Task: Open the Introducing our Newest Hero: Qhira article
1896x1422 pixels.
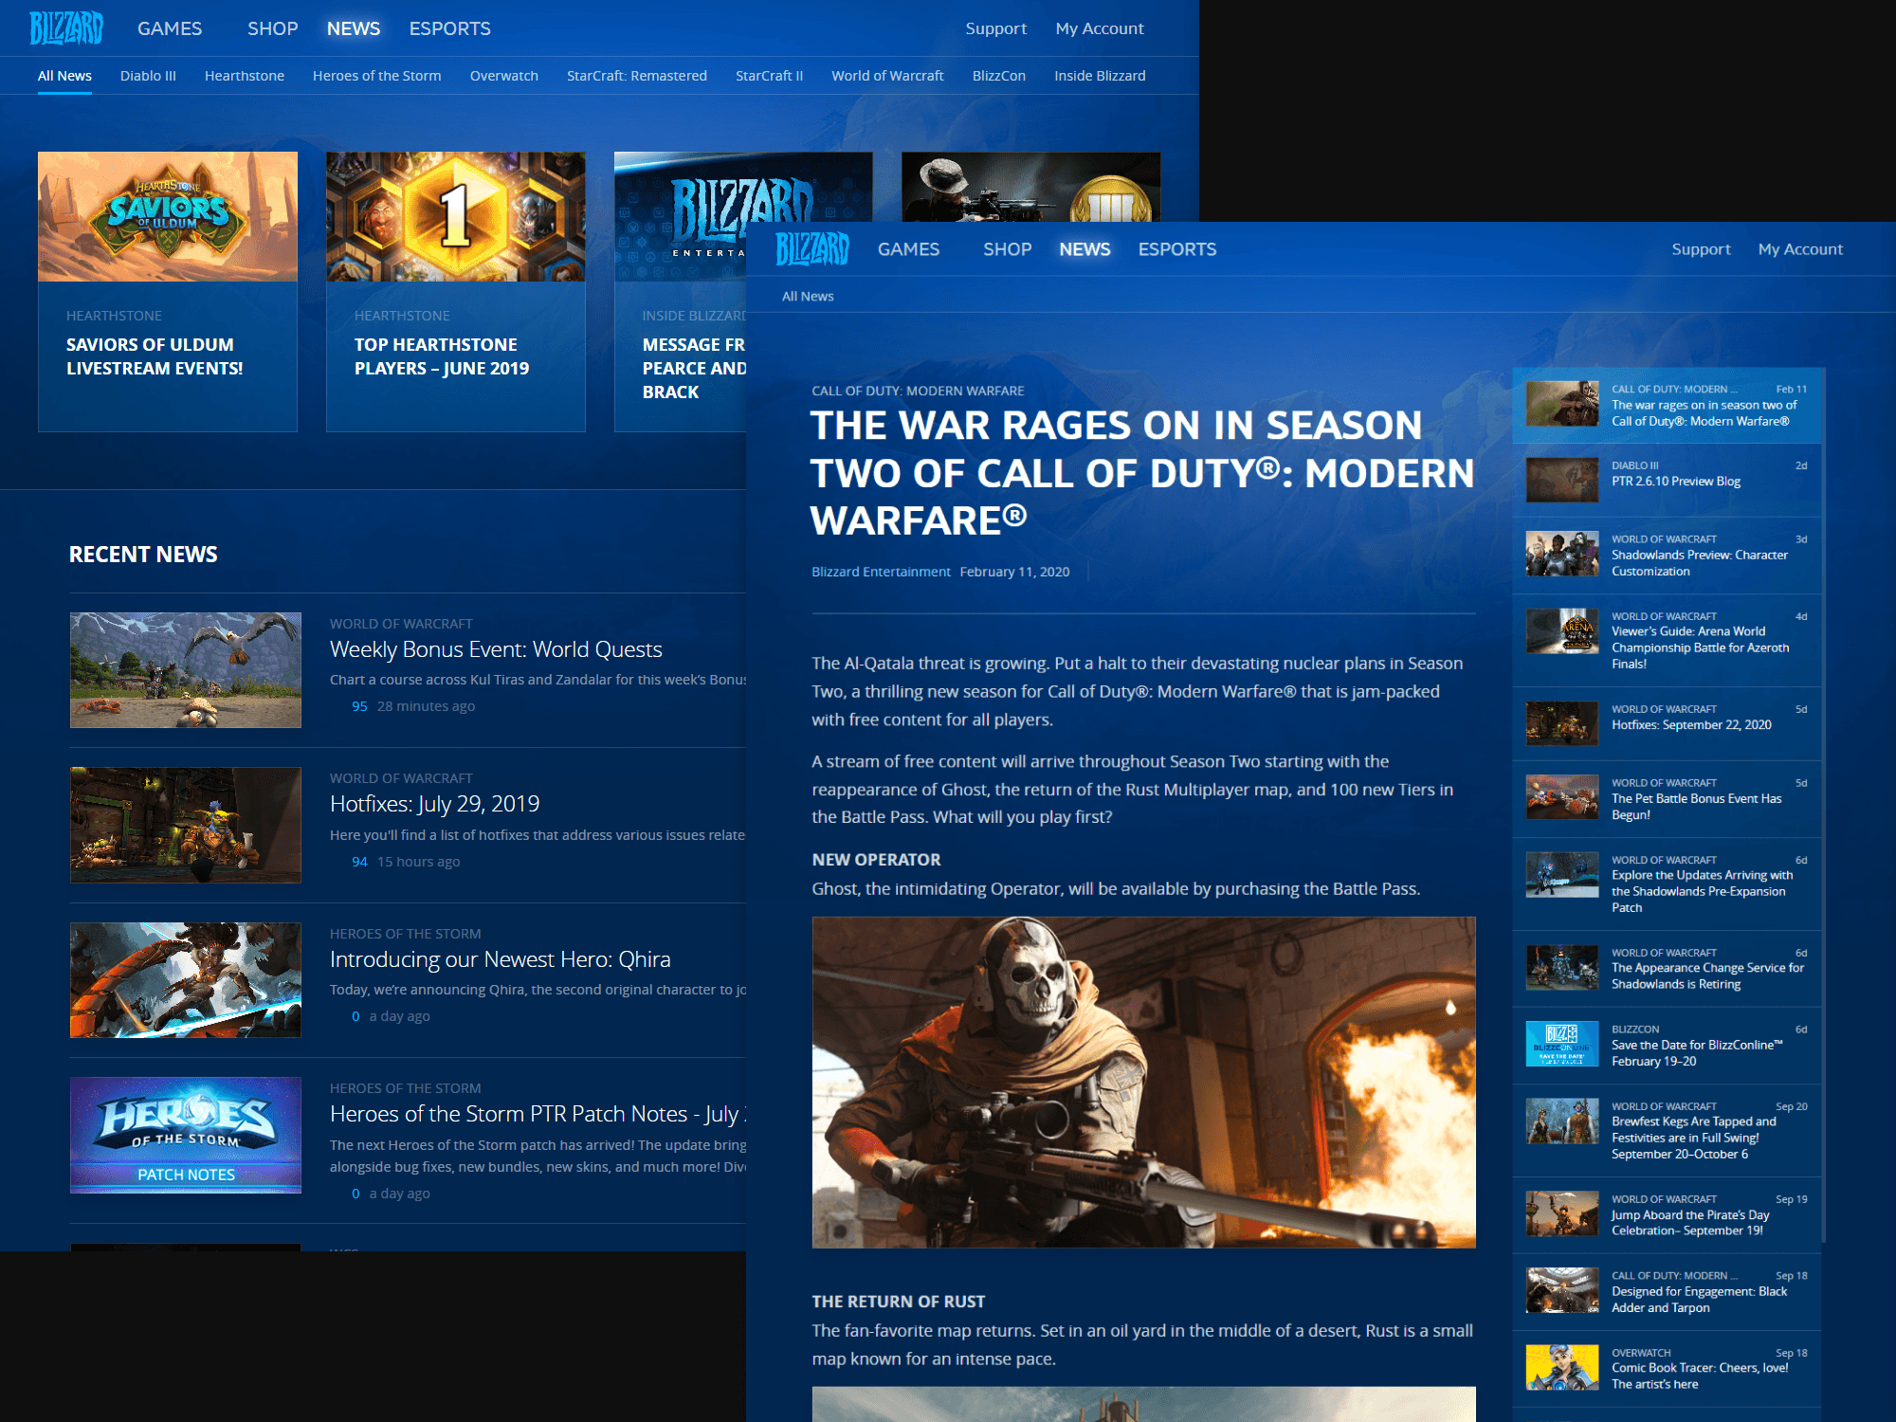Action: [x=500, y=958]
